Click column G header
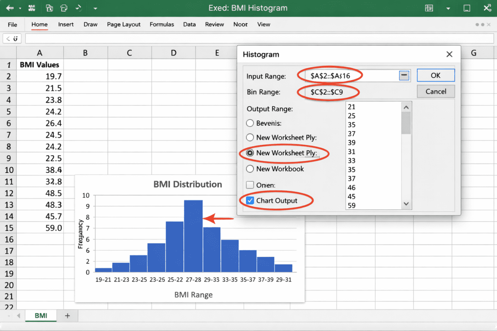The width and height of the screenshot is (497, 331). [x=474, y=53]
